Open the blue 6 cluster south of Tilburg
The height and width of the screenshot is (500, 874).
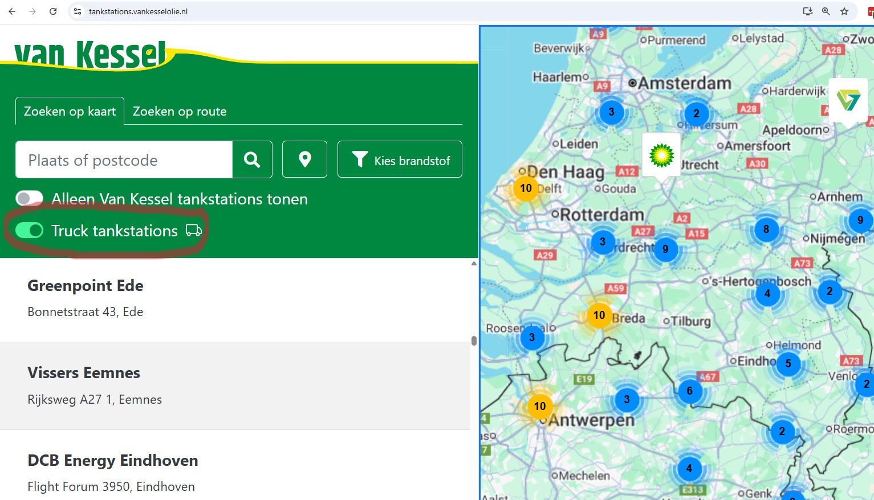690,391
